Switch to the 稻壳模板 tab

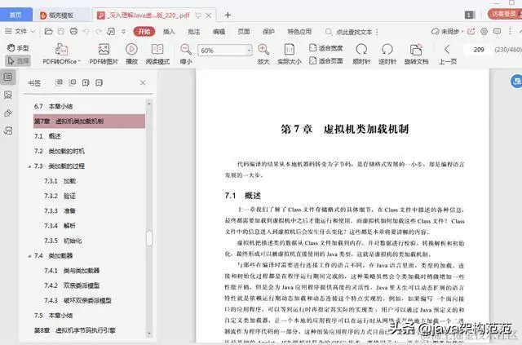[x=62, y=15]
